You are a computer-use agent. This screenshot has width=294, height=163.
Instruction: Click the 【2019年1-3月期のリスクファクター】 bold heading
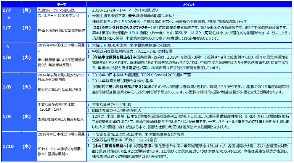(x=118, y=28)
